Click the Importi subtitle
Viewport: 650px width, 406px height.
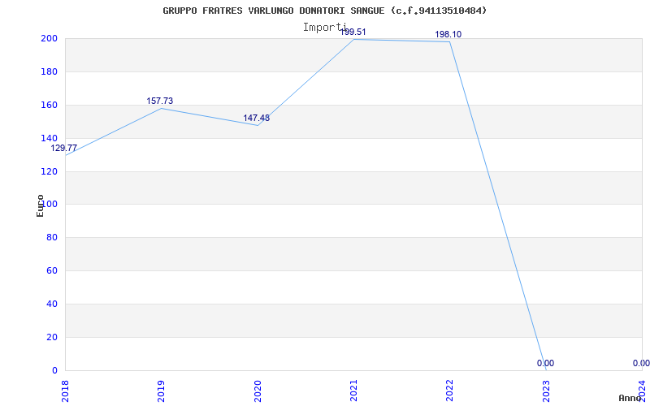[324, 28]
